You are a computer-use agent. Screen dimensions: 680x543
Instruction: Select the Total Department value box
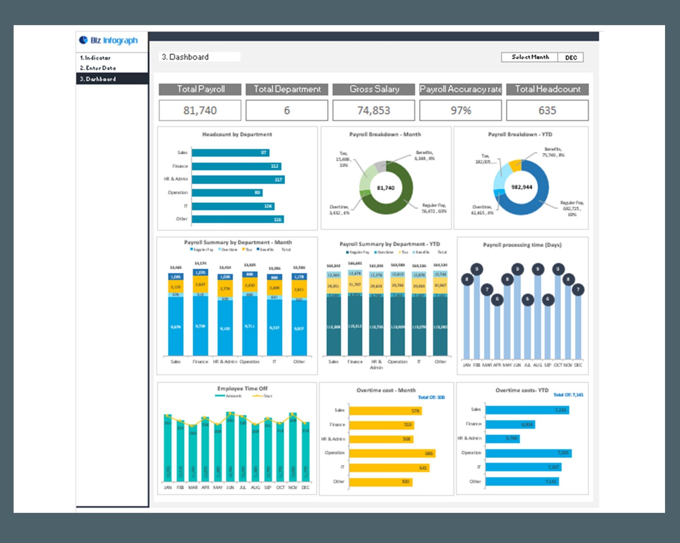(x=287, y=110)
